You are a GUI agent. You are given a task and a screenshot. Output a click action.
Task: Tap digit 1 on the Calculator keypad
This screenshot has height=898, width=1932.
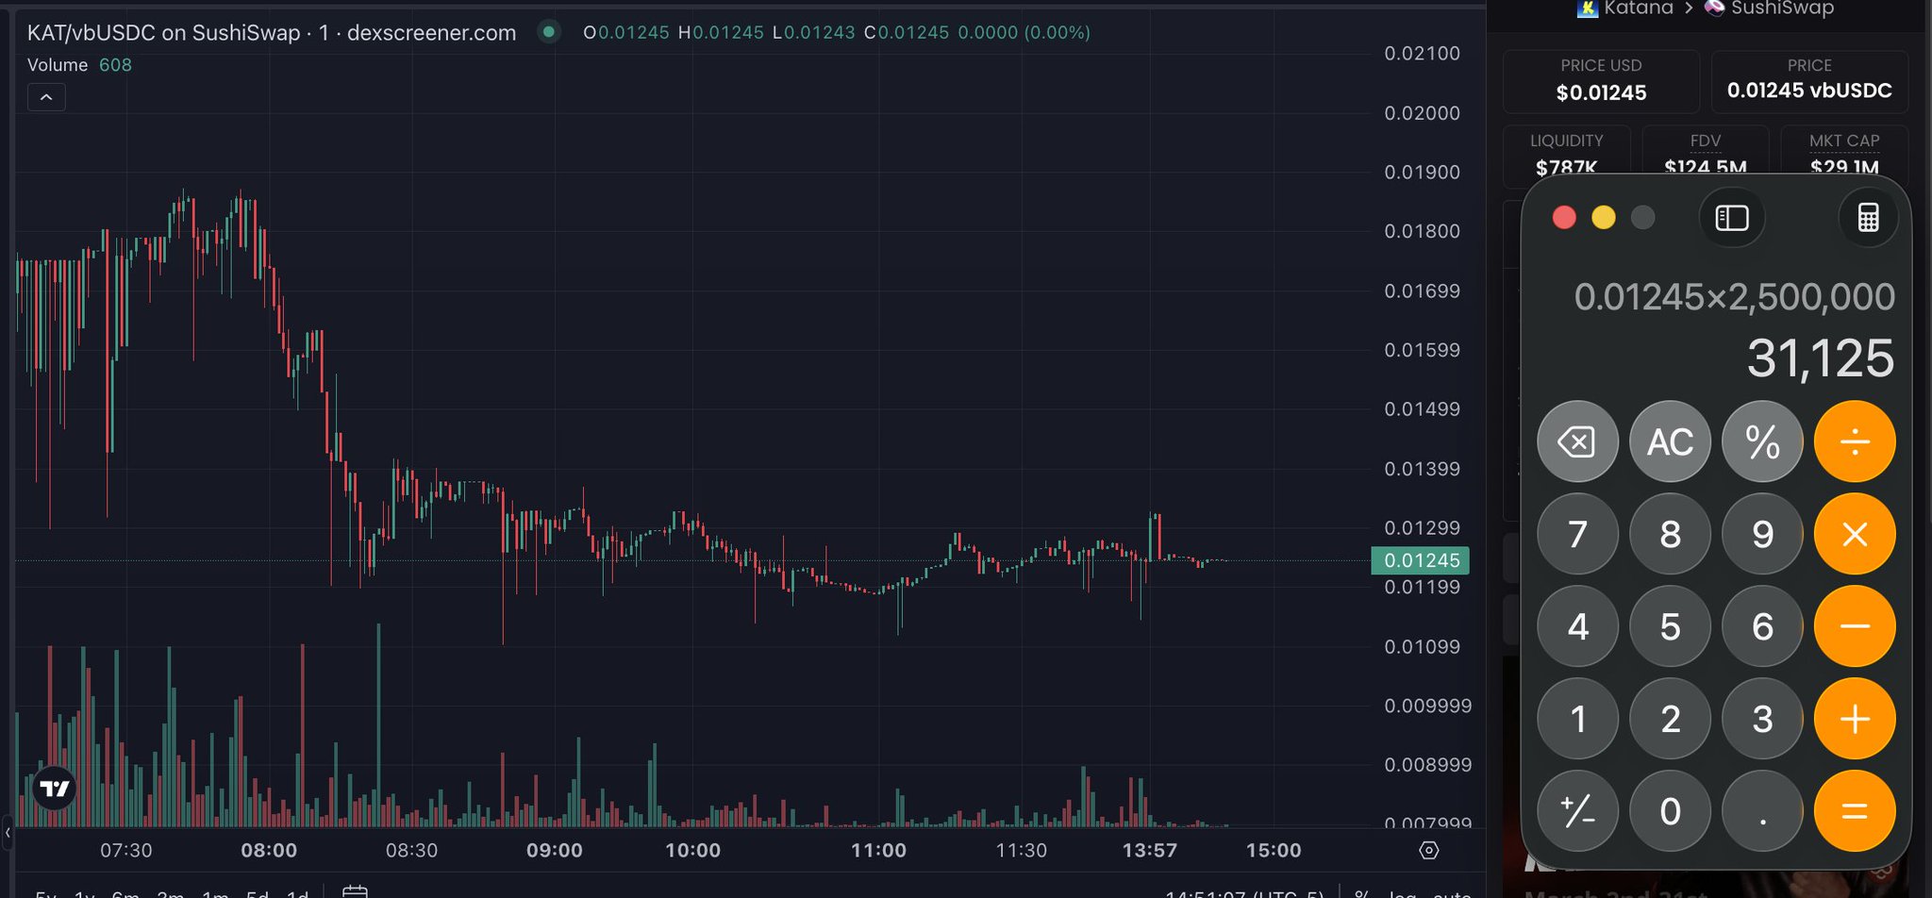click(1577, 719)
